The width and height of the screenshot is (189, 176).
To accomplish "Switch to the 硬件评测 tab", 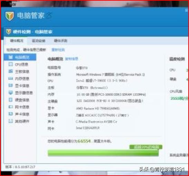I will point(60,41).
